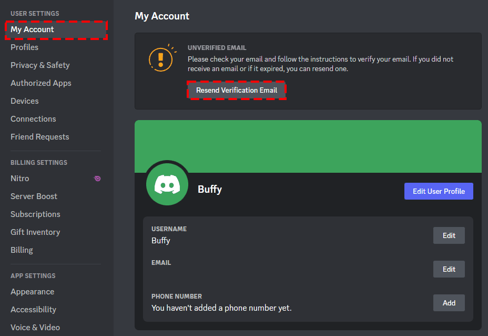The height and width of the screenshot is (336, 488).
Task: Edit the account email address
Action: tap(448, 269)
